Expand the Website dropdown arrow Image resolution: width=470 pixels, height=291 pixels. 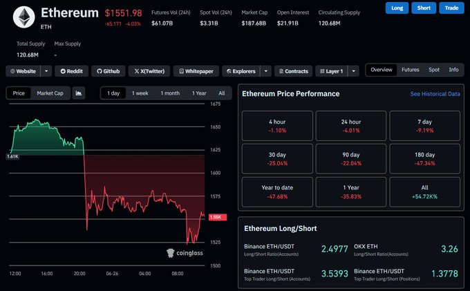click(46, 71)
